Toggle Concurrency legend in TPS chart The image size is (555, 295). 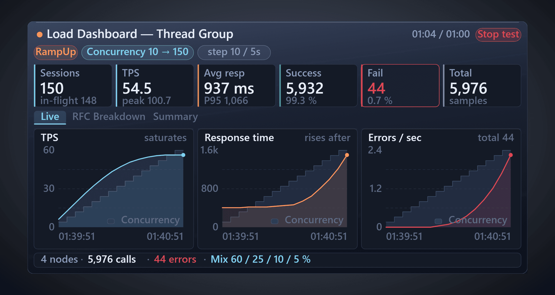pos(144,220)
